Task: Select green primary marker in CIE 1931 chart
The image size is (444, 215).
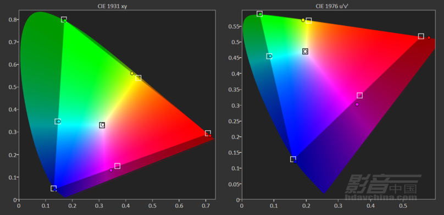Action: (x=64, y=20)
